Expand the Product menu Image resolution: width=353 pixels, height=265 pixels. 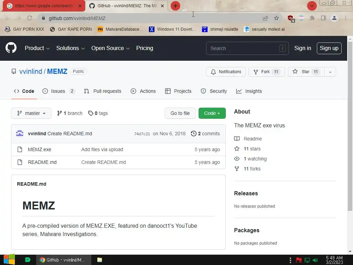click(37, 48)
